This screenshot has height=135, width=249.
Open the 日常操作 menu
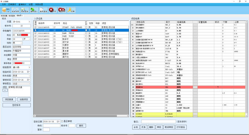point(12,4)
